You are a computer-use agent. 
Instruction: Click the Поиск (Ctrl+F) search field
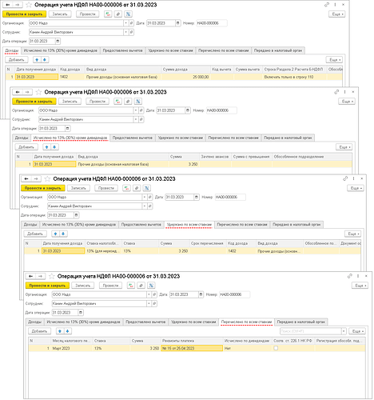tap(311, 331)
